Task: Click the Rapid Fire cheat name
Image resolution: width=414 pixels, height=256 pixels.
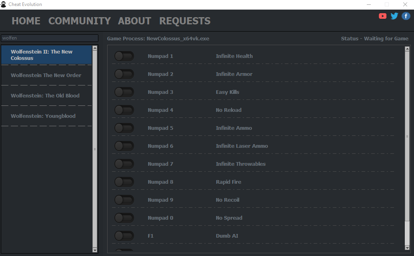Action: point(228,182)
